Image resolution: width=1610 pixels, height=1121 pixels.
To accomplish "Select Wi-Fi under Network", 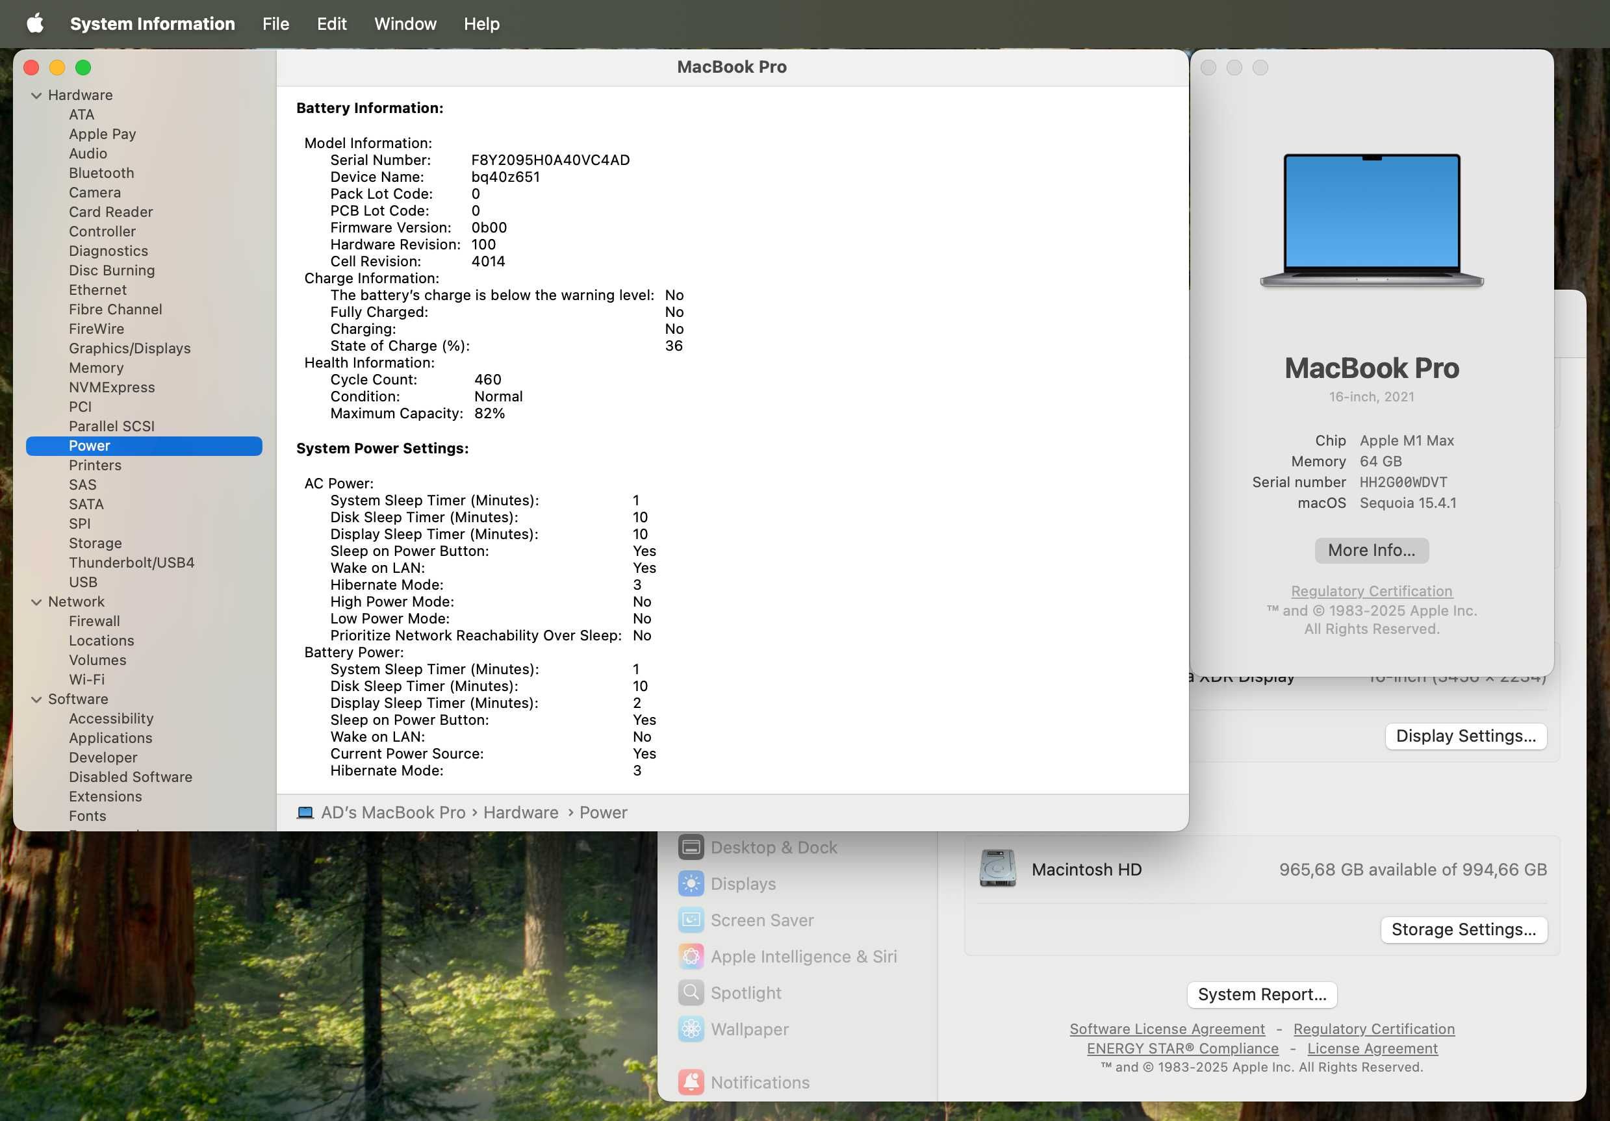I will pos(86,680).
